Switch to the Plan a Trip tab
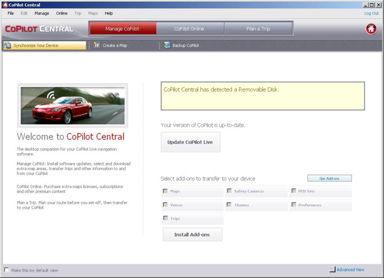The width and height of the screenshot is (384, 278). click(x=258, y=29)
